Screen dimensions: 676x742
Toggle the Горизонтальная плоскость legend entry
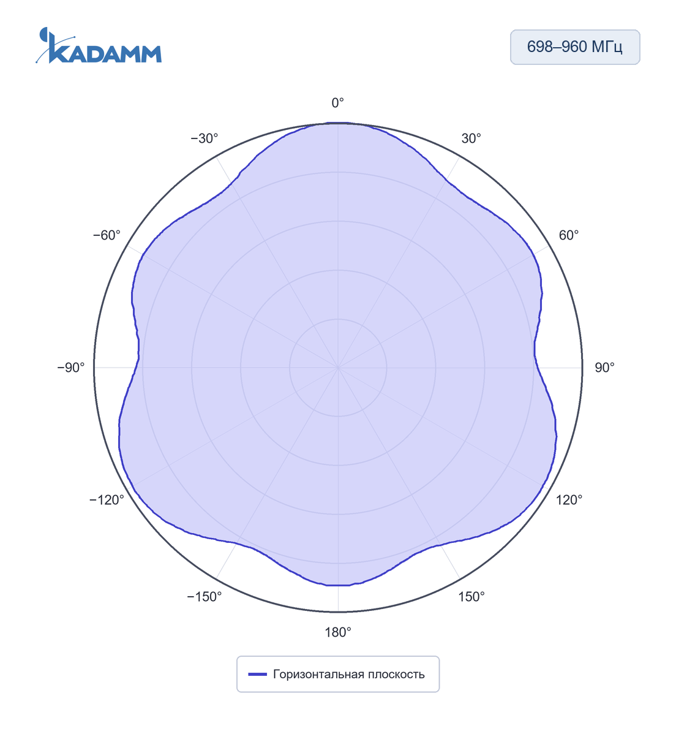pos(337,674)
